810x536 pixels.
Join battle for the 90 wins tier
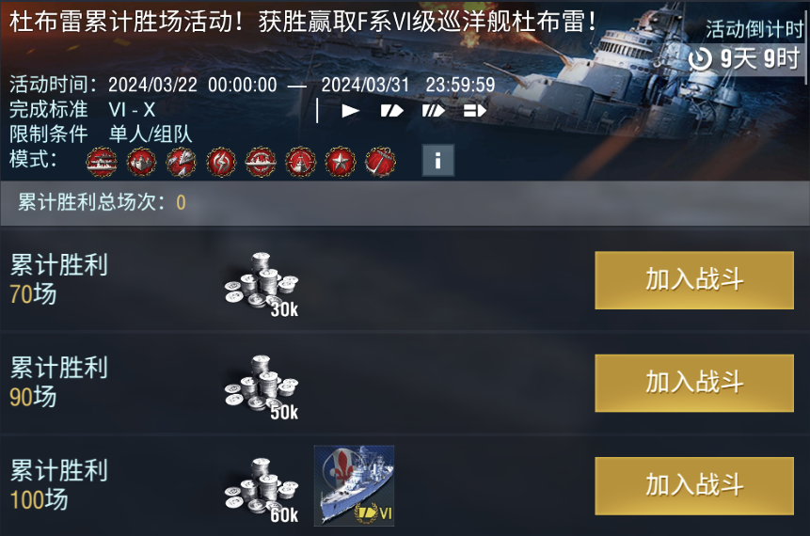(x=694, y=383)
